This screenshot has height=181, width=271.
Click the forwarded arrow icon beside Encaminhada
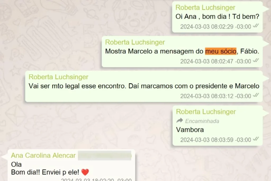[x=180, y=120]
